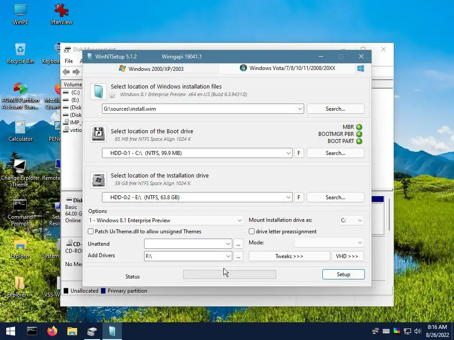454x340 pixels.
Task: Select (E:) volume in Disk Management
Action: 72,100
